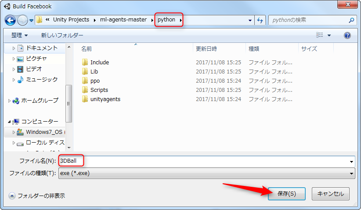Image resolution: width=361 pixels, height=210 pixels.
Task: Click the refresh button beside address bar
Action: 260,21
